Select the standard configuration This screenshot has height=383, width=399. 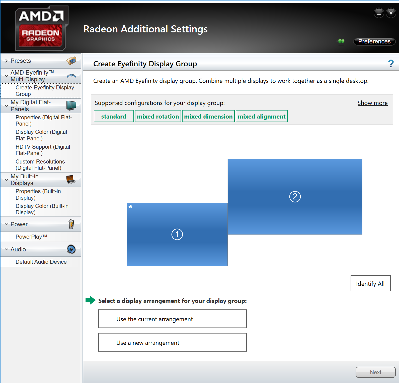tap(114, 116)
